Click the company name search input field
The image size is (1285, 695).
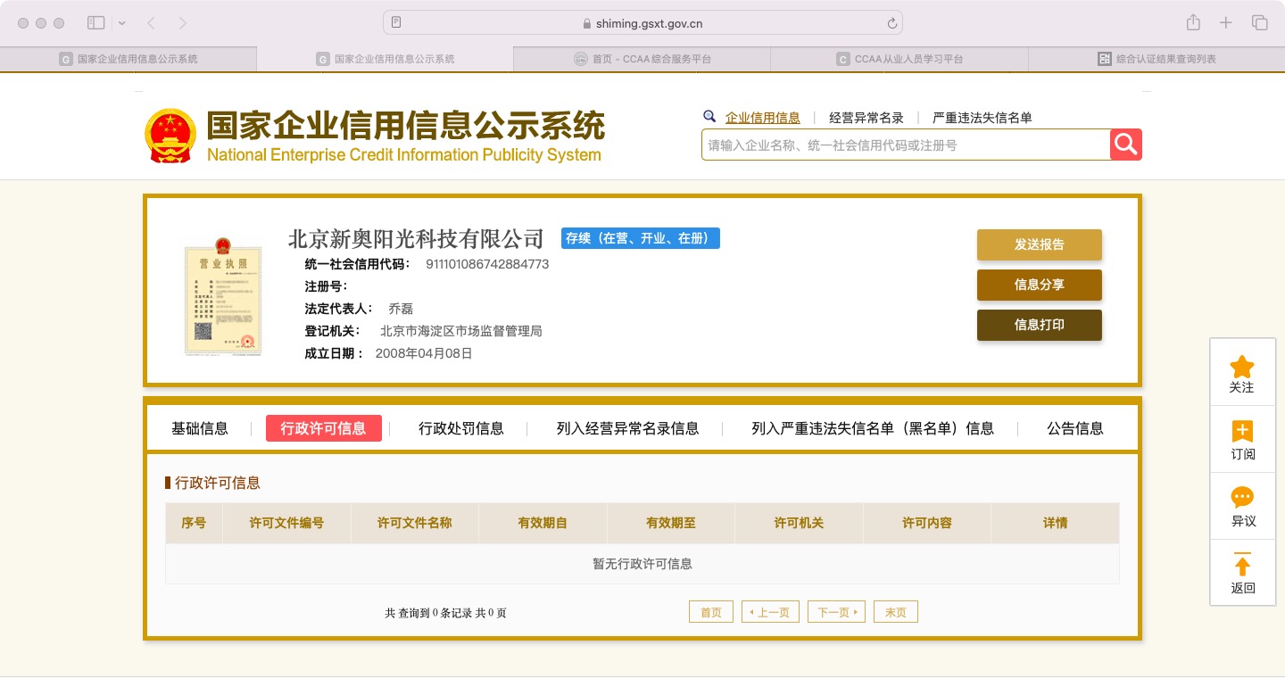click(x=906, y=145)
